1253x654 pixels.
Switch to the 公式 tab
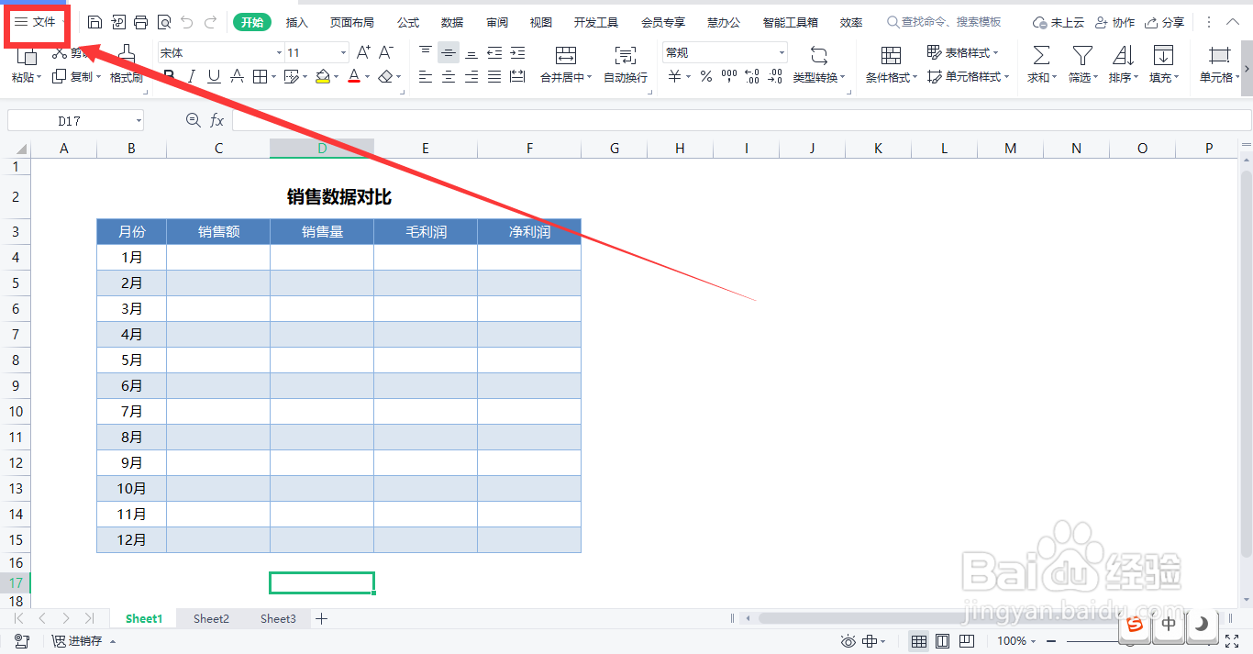click(x=408, y=22)
